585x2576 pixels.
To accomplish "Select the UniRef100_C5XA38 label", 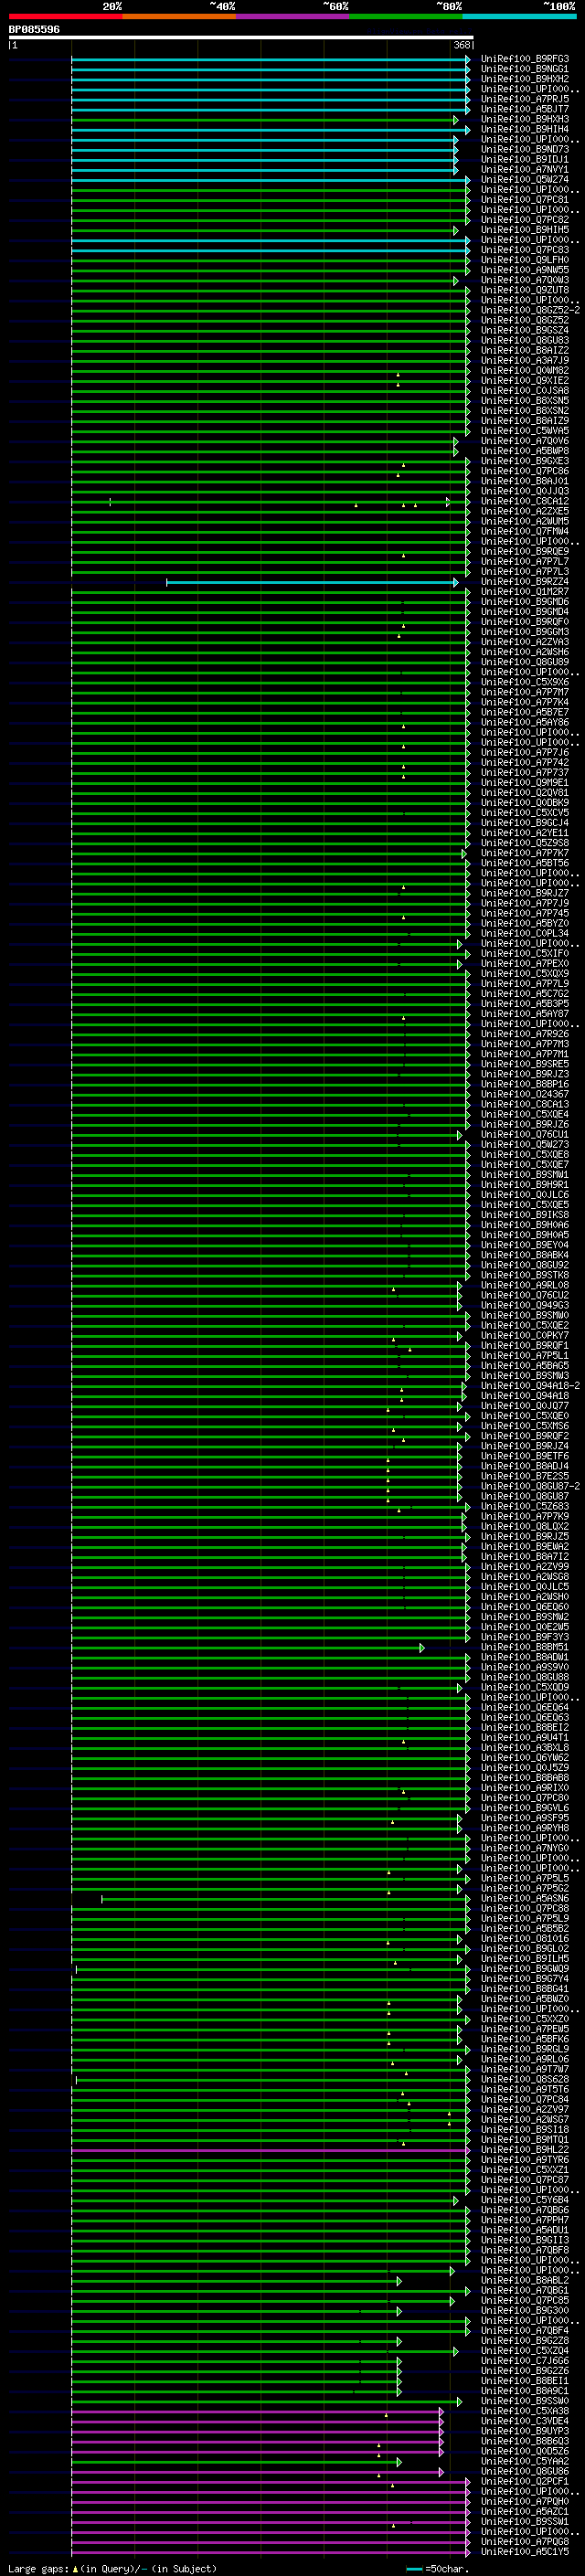I will tap(525, 2410).
